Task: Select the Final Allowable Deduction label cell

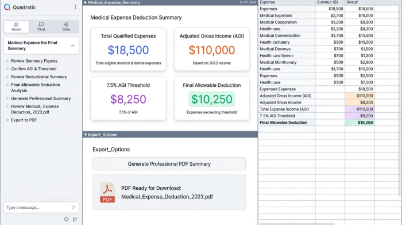Action: tap(287, 123)
